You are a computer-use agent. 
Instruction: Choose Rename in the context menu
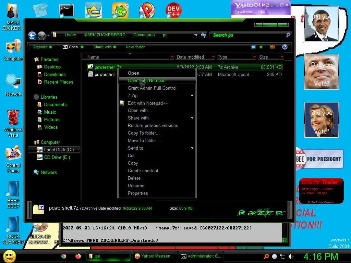157,186
